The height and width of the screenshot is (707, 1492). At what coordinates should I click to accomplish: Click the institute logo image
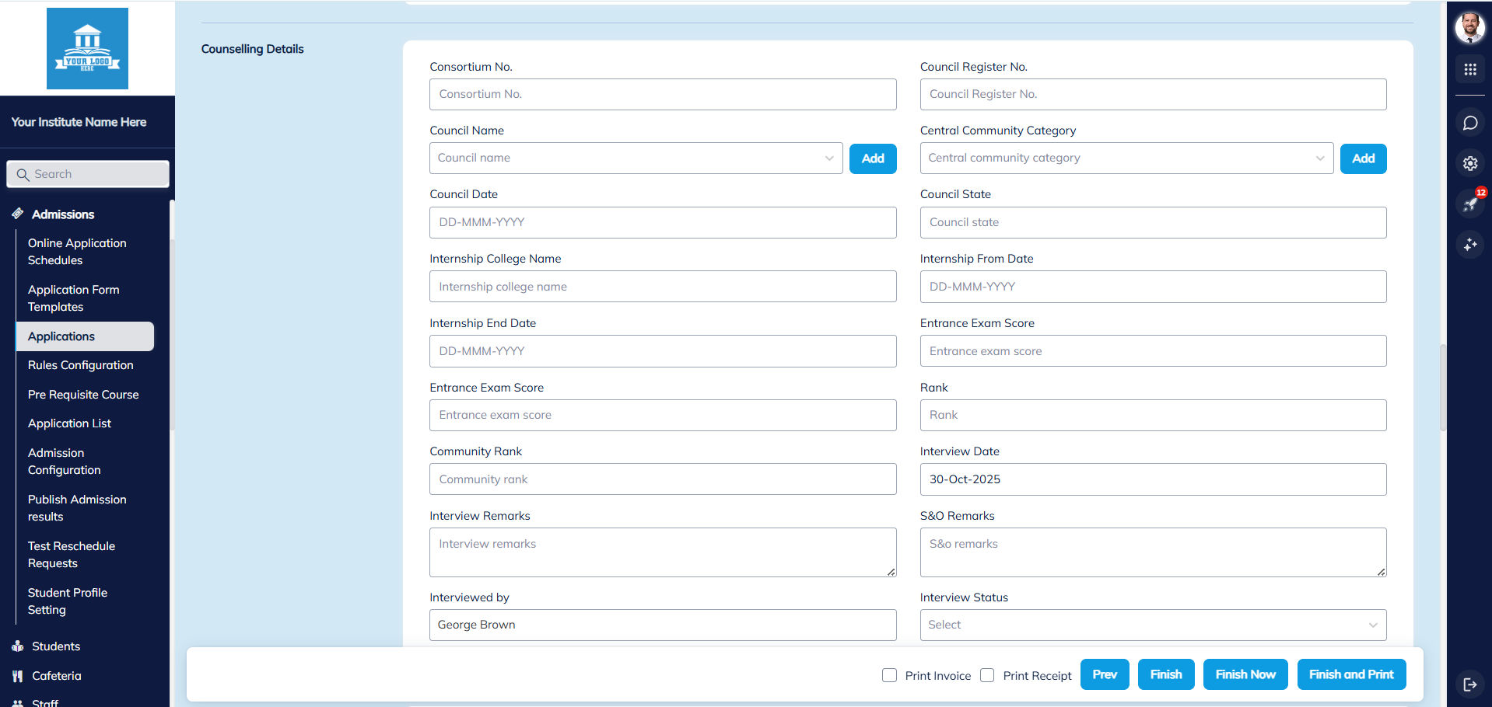click(87, 48)
